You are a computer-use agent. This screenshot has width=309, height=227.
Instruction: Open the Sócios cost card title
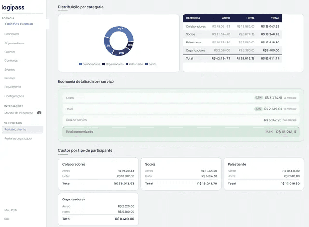pos(150,164)
